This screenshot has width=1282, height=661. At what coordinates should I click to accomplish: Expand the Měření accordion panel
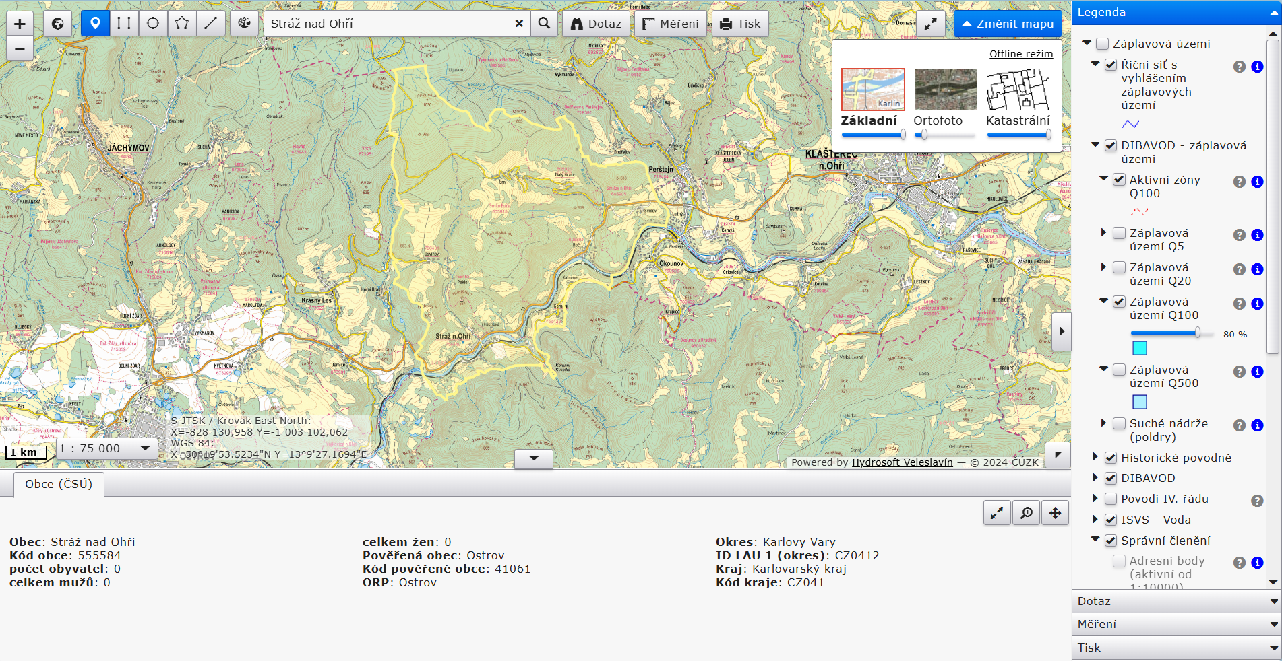(x=1177, y=624)
